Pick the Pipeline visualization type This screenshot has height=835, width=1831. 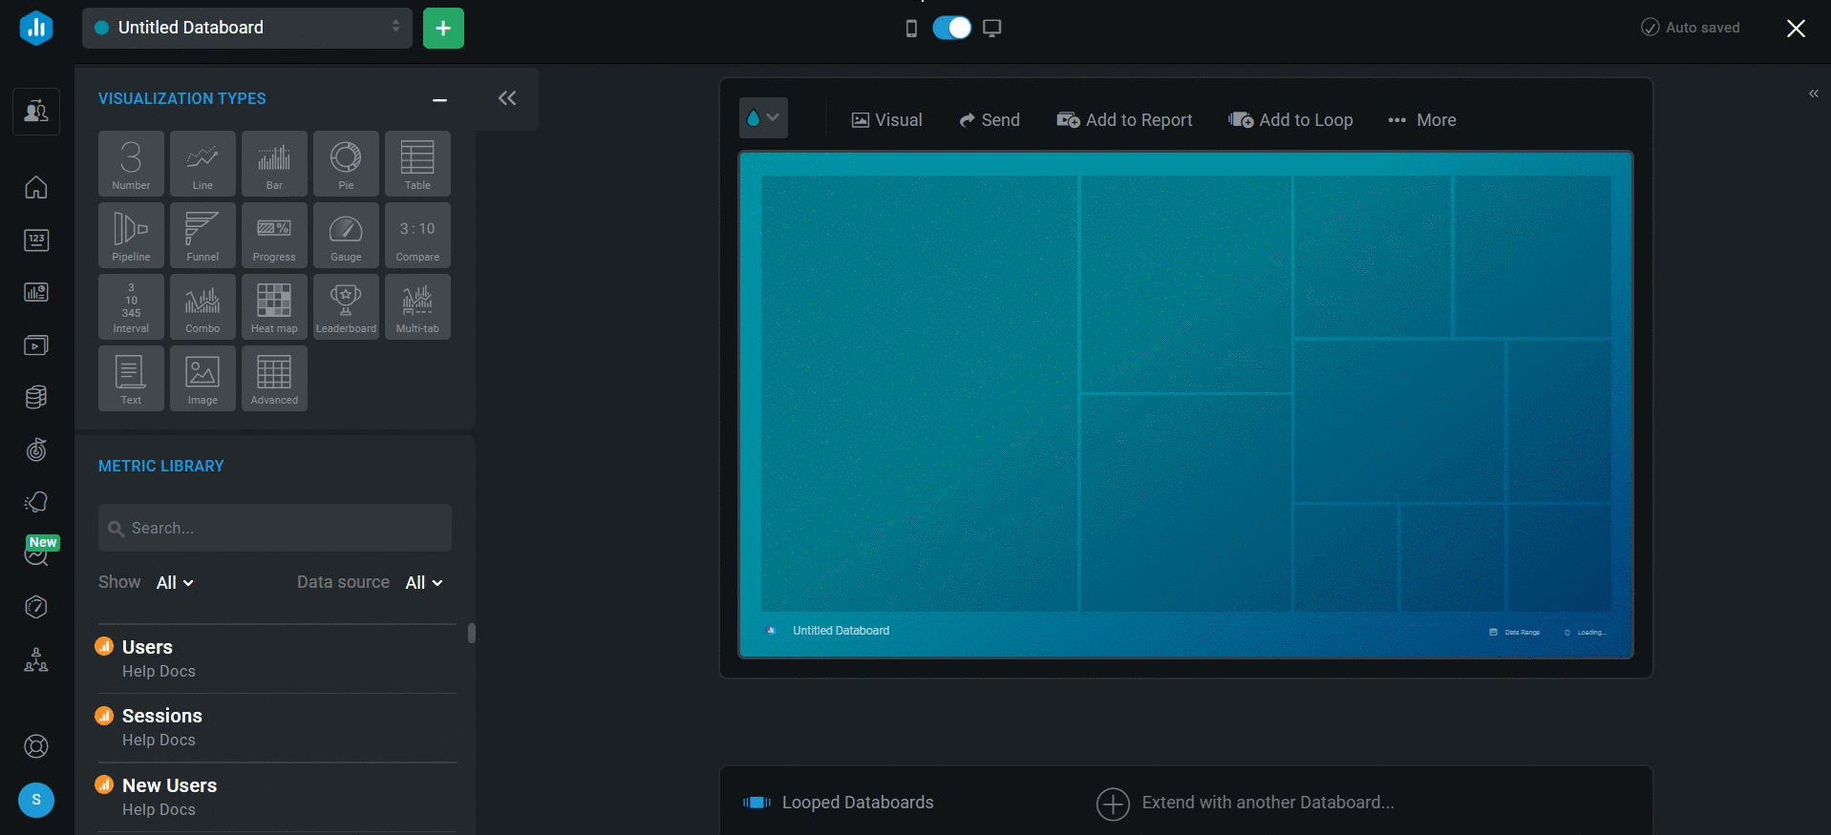click(131, 235)
